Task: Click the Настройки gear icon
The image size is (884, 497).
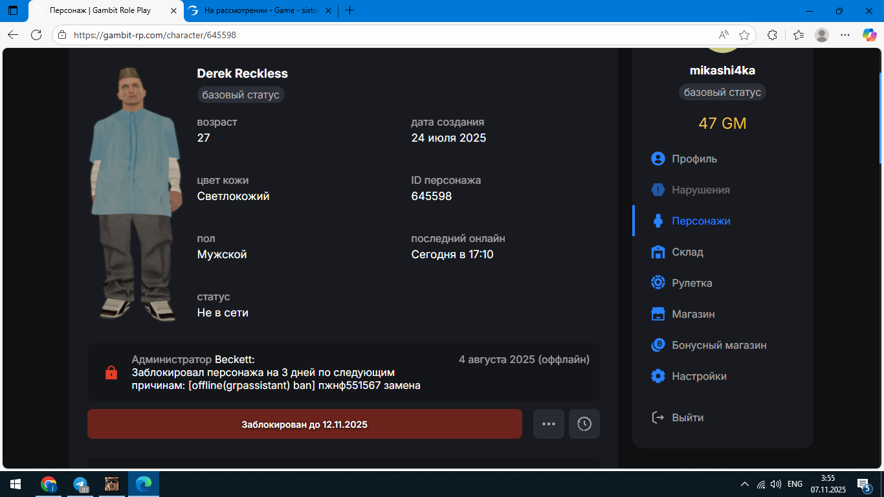Action: (x=658, y=376)
